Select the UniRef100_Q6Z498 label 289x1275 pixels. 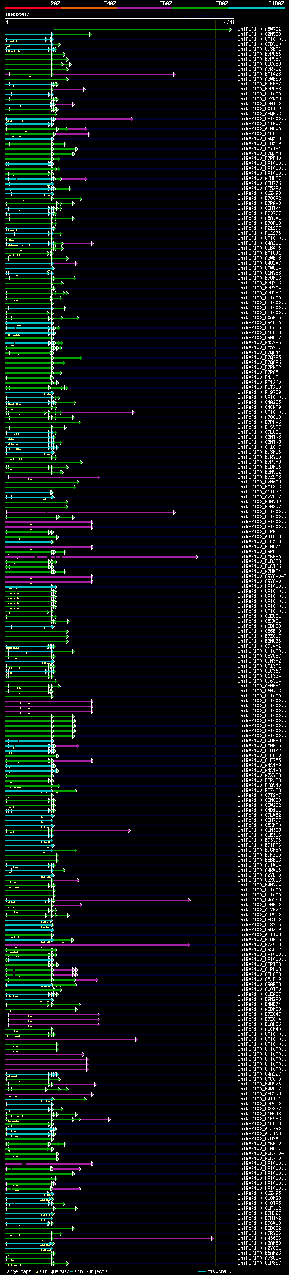(x=259, y=193)
